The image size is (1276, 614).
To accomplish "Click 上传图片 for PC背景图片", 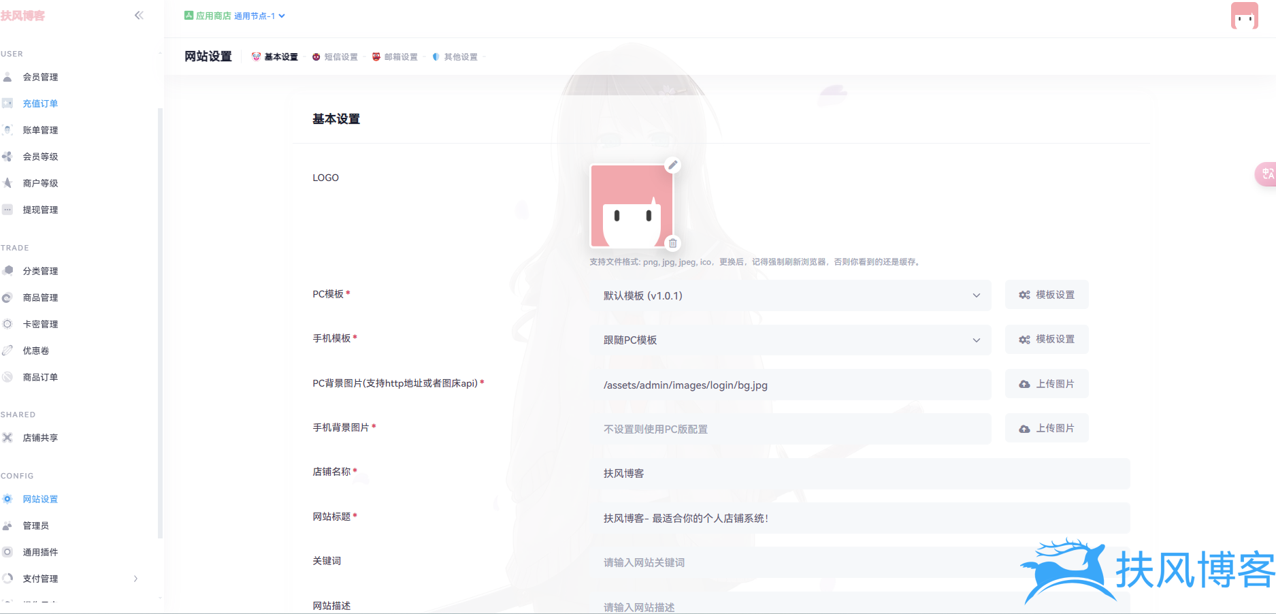I will pos(1047,384).
